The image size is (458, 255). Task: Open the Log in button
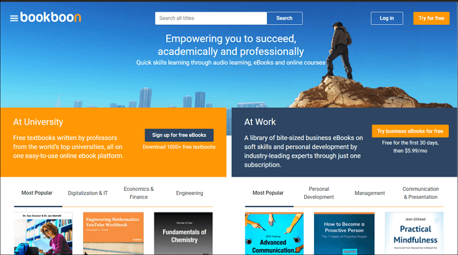[x=387, y=18]
